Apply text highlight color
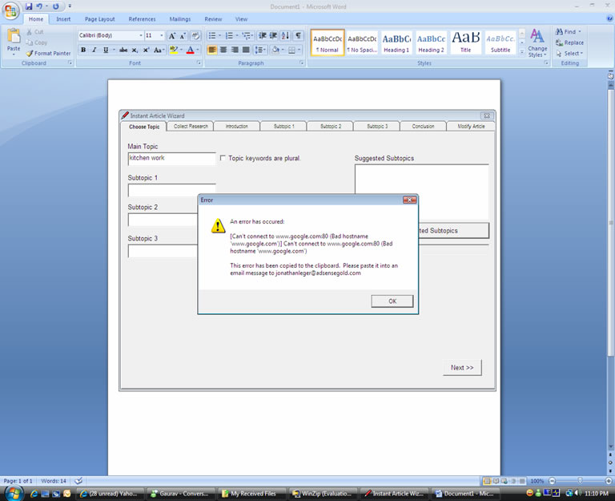Image resolution: width=615 pixels, height=501 pixels. (174, 50)
